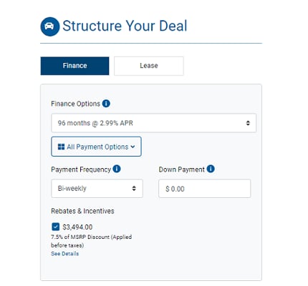Toggle rebate via the $3,494.00 label

pyautogui.click(x=77, y=227)
